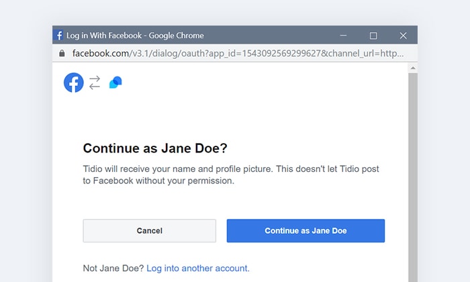The image size is (470, 282).
Task: Click the lock icon beside the URL
Action: point(62,53)
